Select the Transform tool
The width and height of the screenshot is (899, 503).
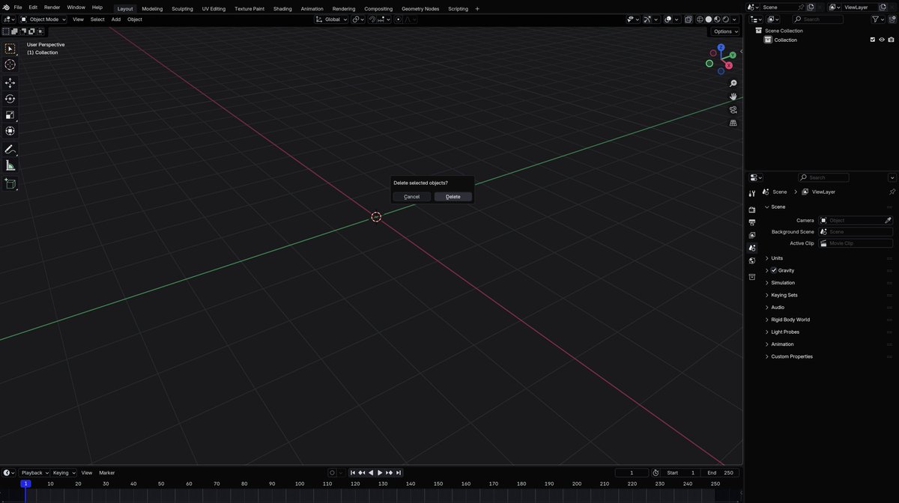tap(10, 131)
